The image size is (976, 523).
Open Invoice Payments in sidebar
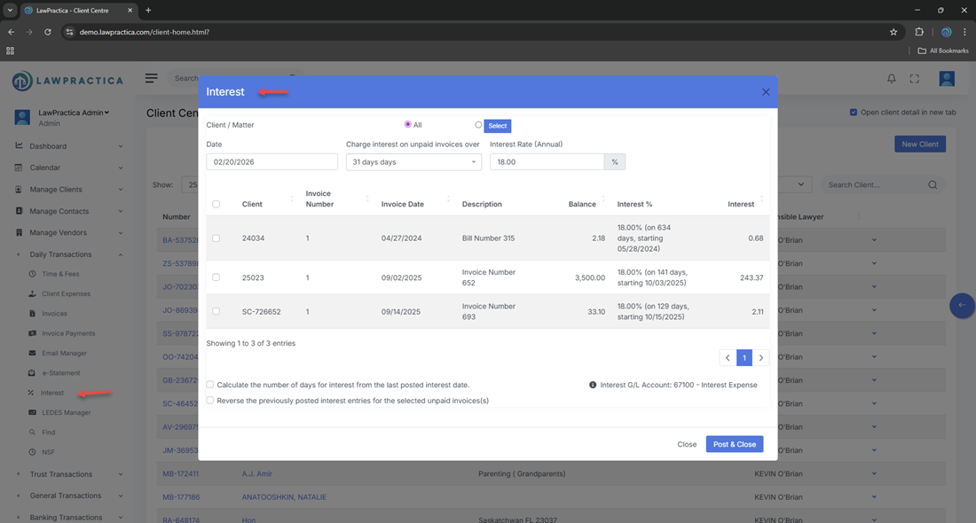click(x=67, y=333)
